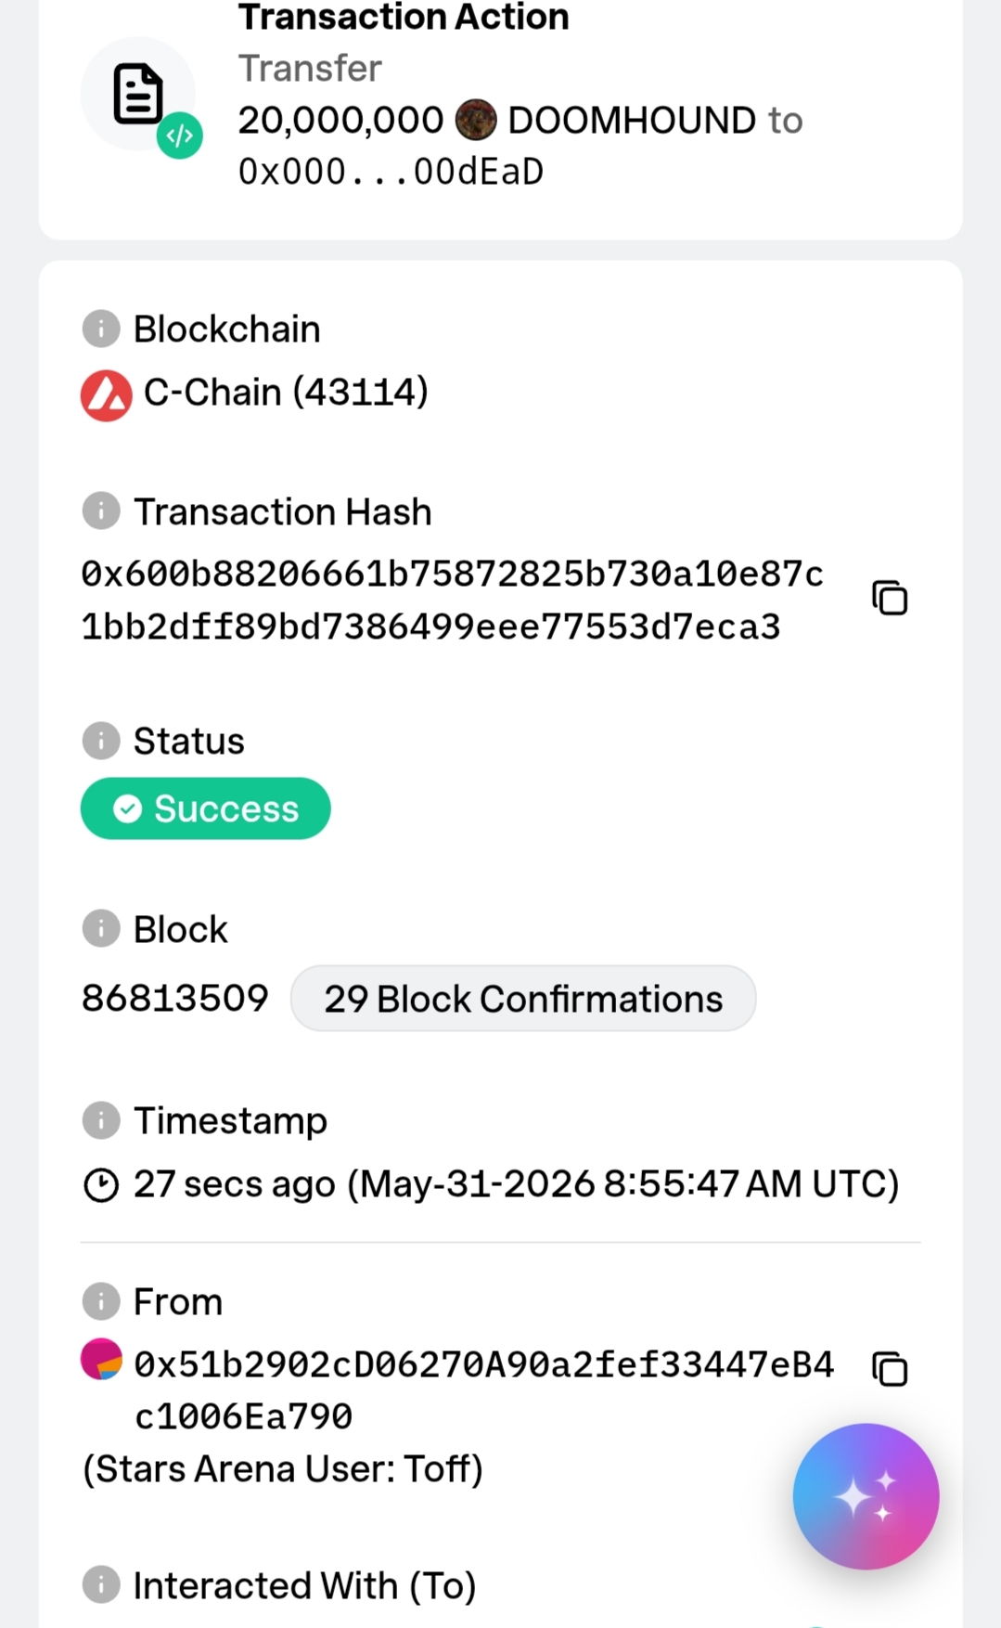Screen dimensions: 1001x1628
Task: Click the Timestamp info icon
Action: pos(101,1120)
